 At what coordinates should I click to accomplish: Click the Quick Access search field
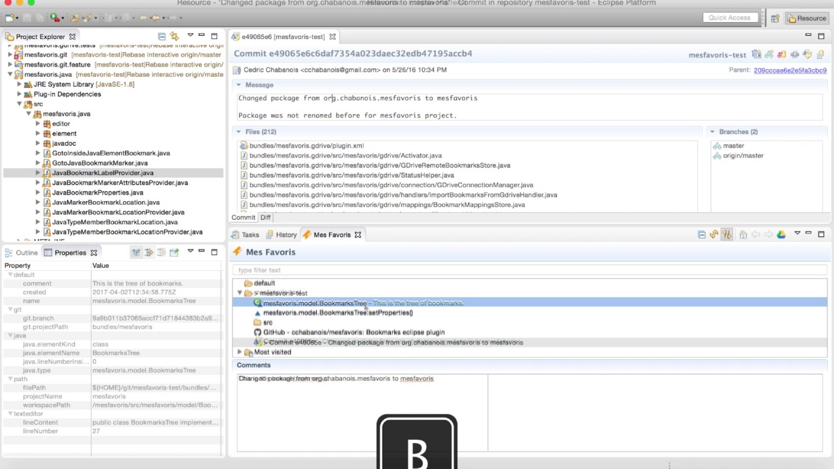(x=730, y=18)
